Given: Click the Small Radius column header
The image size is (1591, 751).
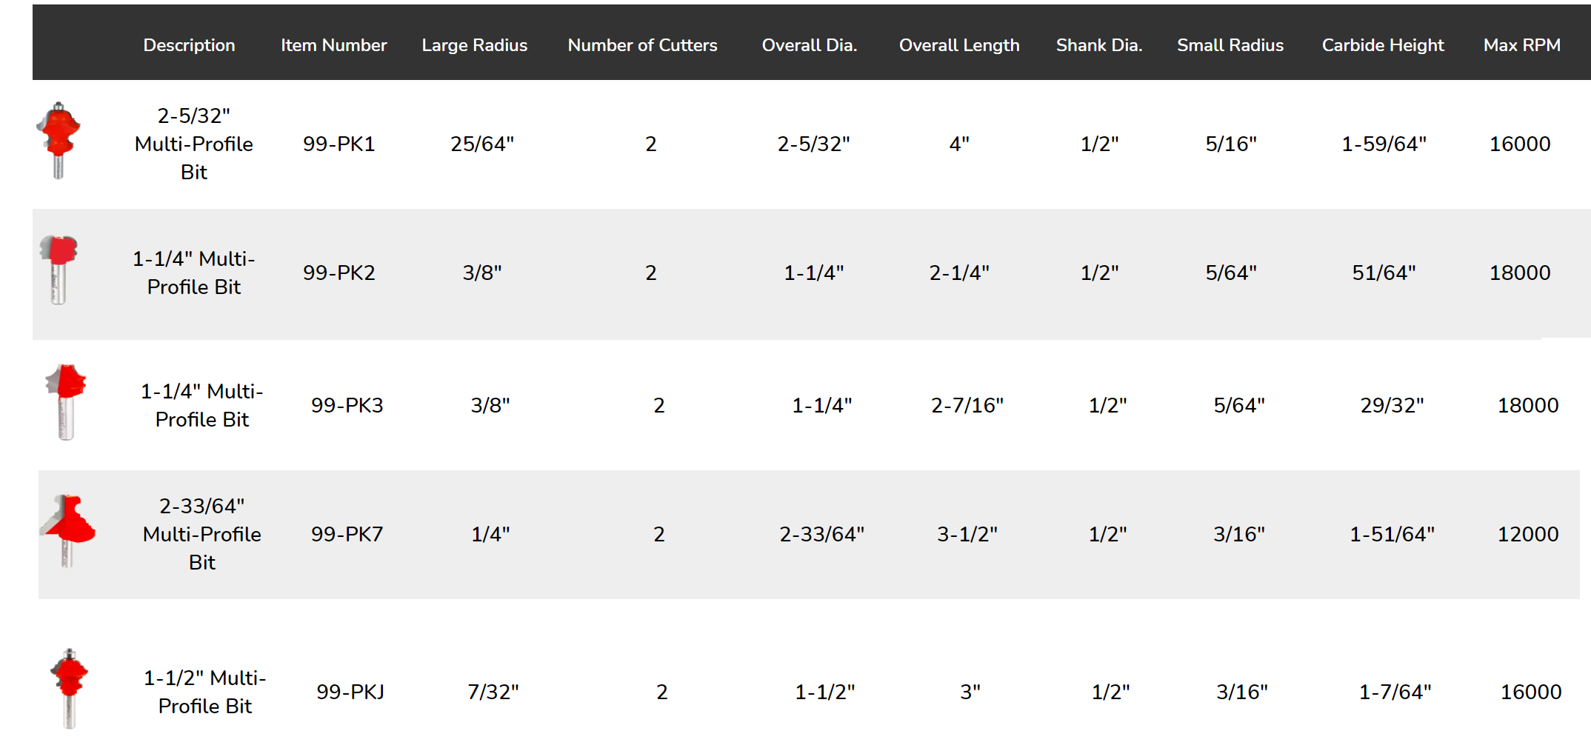Looking at the screenshot, I should pos(1230,45).
